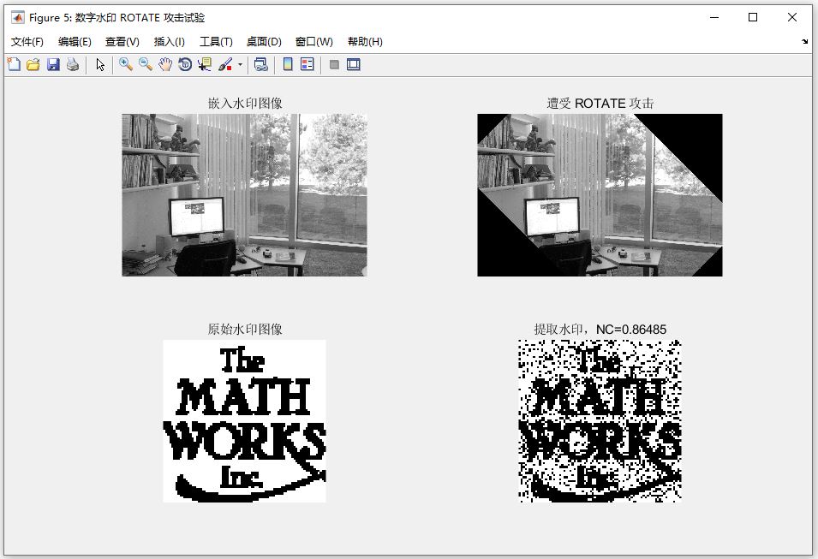Viewport: 818px width, 559px height.
Task: Enable the Data Cursor tool
Action: tap(205, 65)
